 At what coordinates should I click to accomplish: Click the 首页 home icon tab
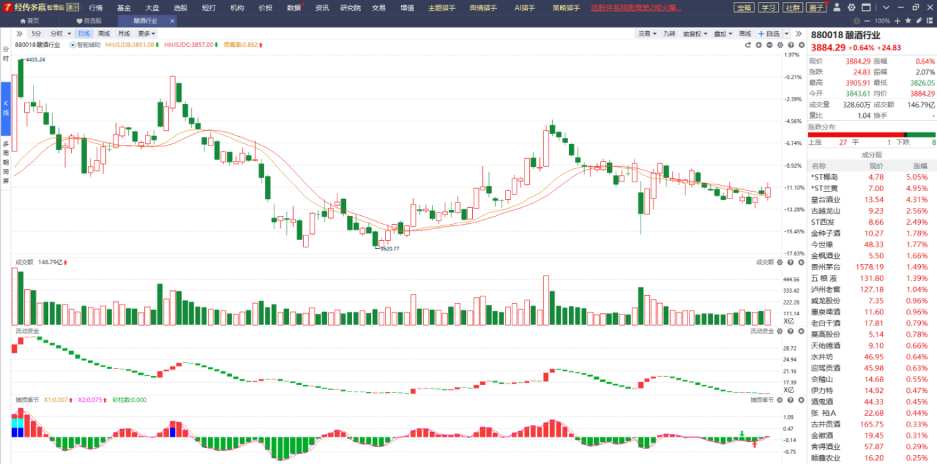[x=30, y=21]
